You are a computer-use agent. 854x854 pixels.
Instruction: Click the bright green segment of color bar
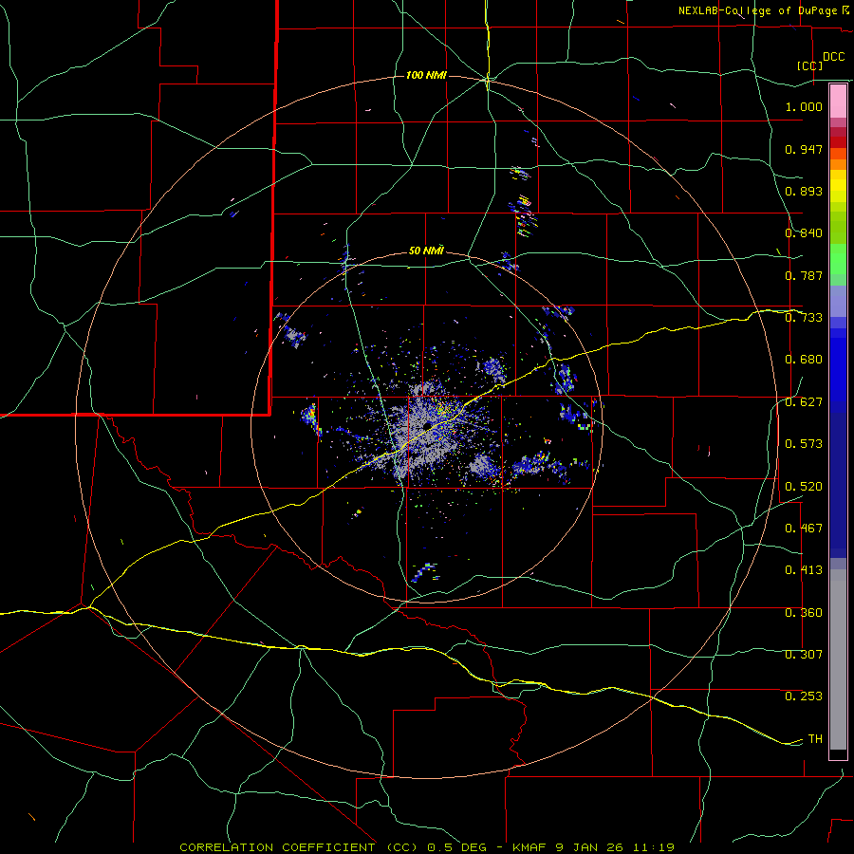(x=838, y=259)
